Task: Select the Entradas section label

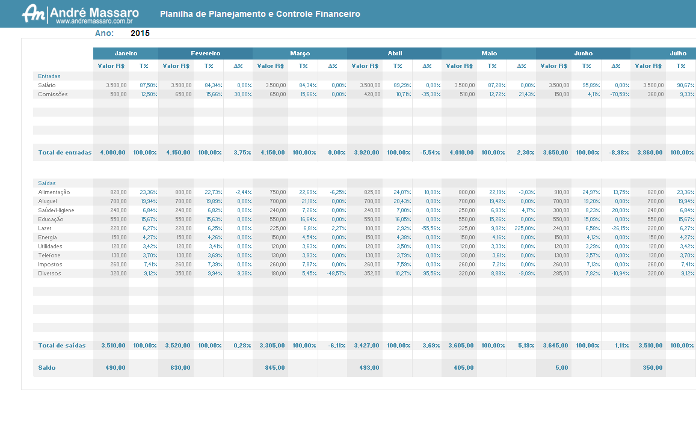Action: [x=49, y=76]
